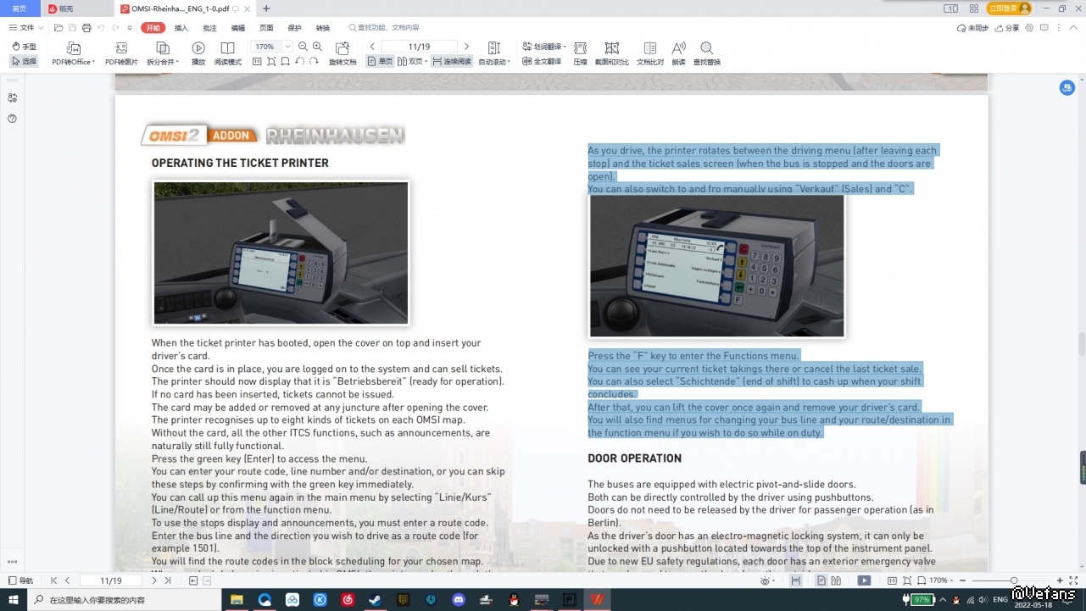
Task: Open the 文件 menu dropdown
Action: tap(26, 28)
